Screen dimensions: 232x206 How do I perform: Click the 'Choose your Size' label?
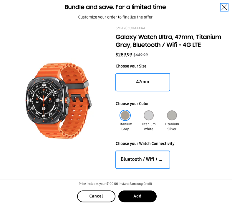pyautogui.click(x=131, y=66)
